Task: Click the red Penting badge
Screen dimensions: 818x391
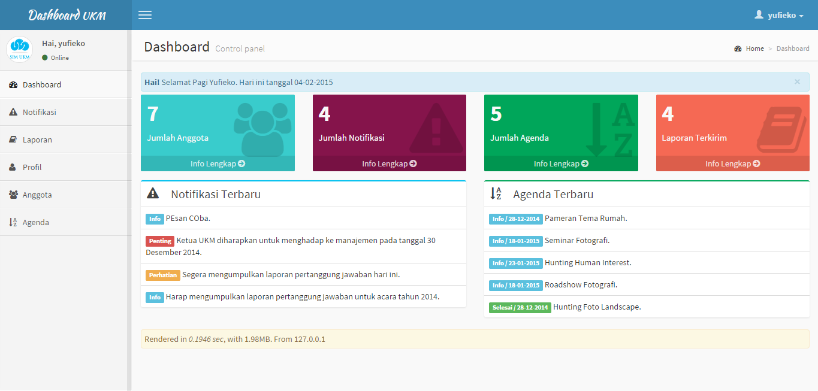Action: click(x=160, y=241)
